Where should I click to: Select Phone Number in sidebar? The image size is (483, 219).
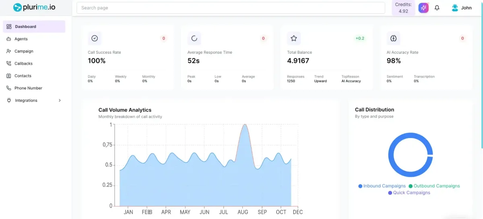pos(34,88)
